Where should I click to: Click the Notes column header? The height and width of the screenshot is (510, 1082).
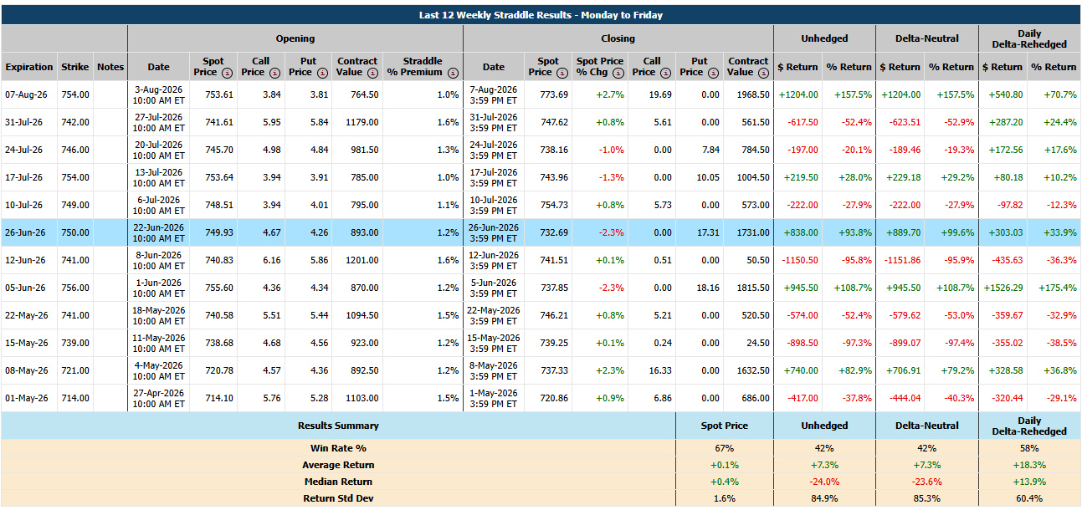[110, 67]
